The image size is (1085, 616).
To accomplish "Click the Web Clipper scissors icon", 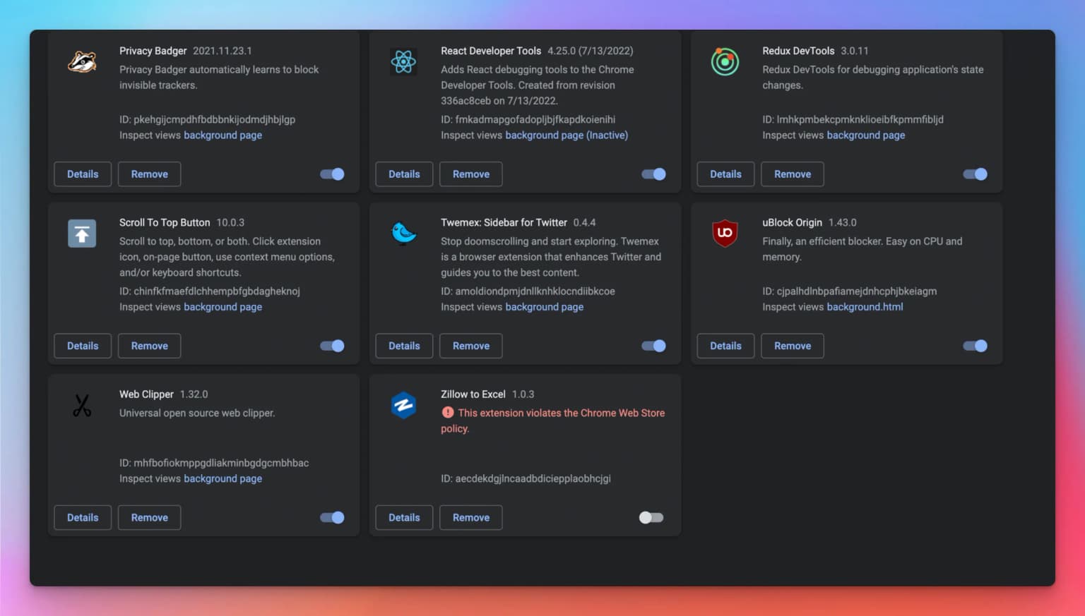I will tap(82, 405).
